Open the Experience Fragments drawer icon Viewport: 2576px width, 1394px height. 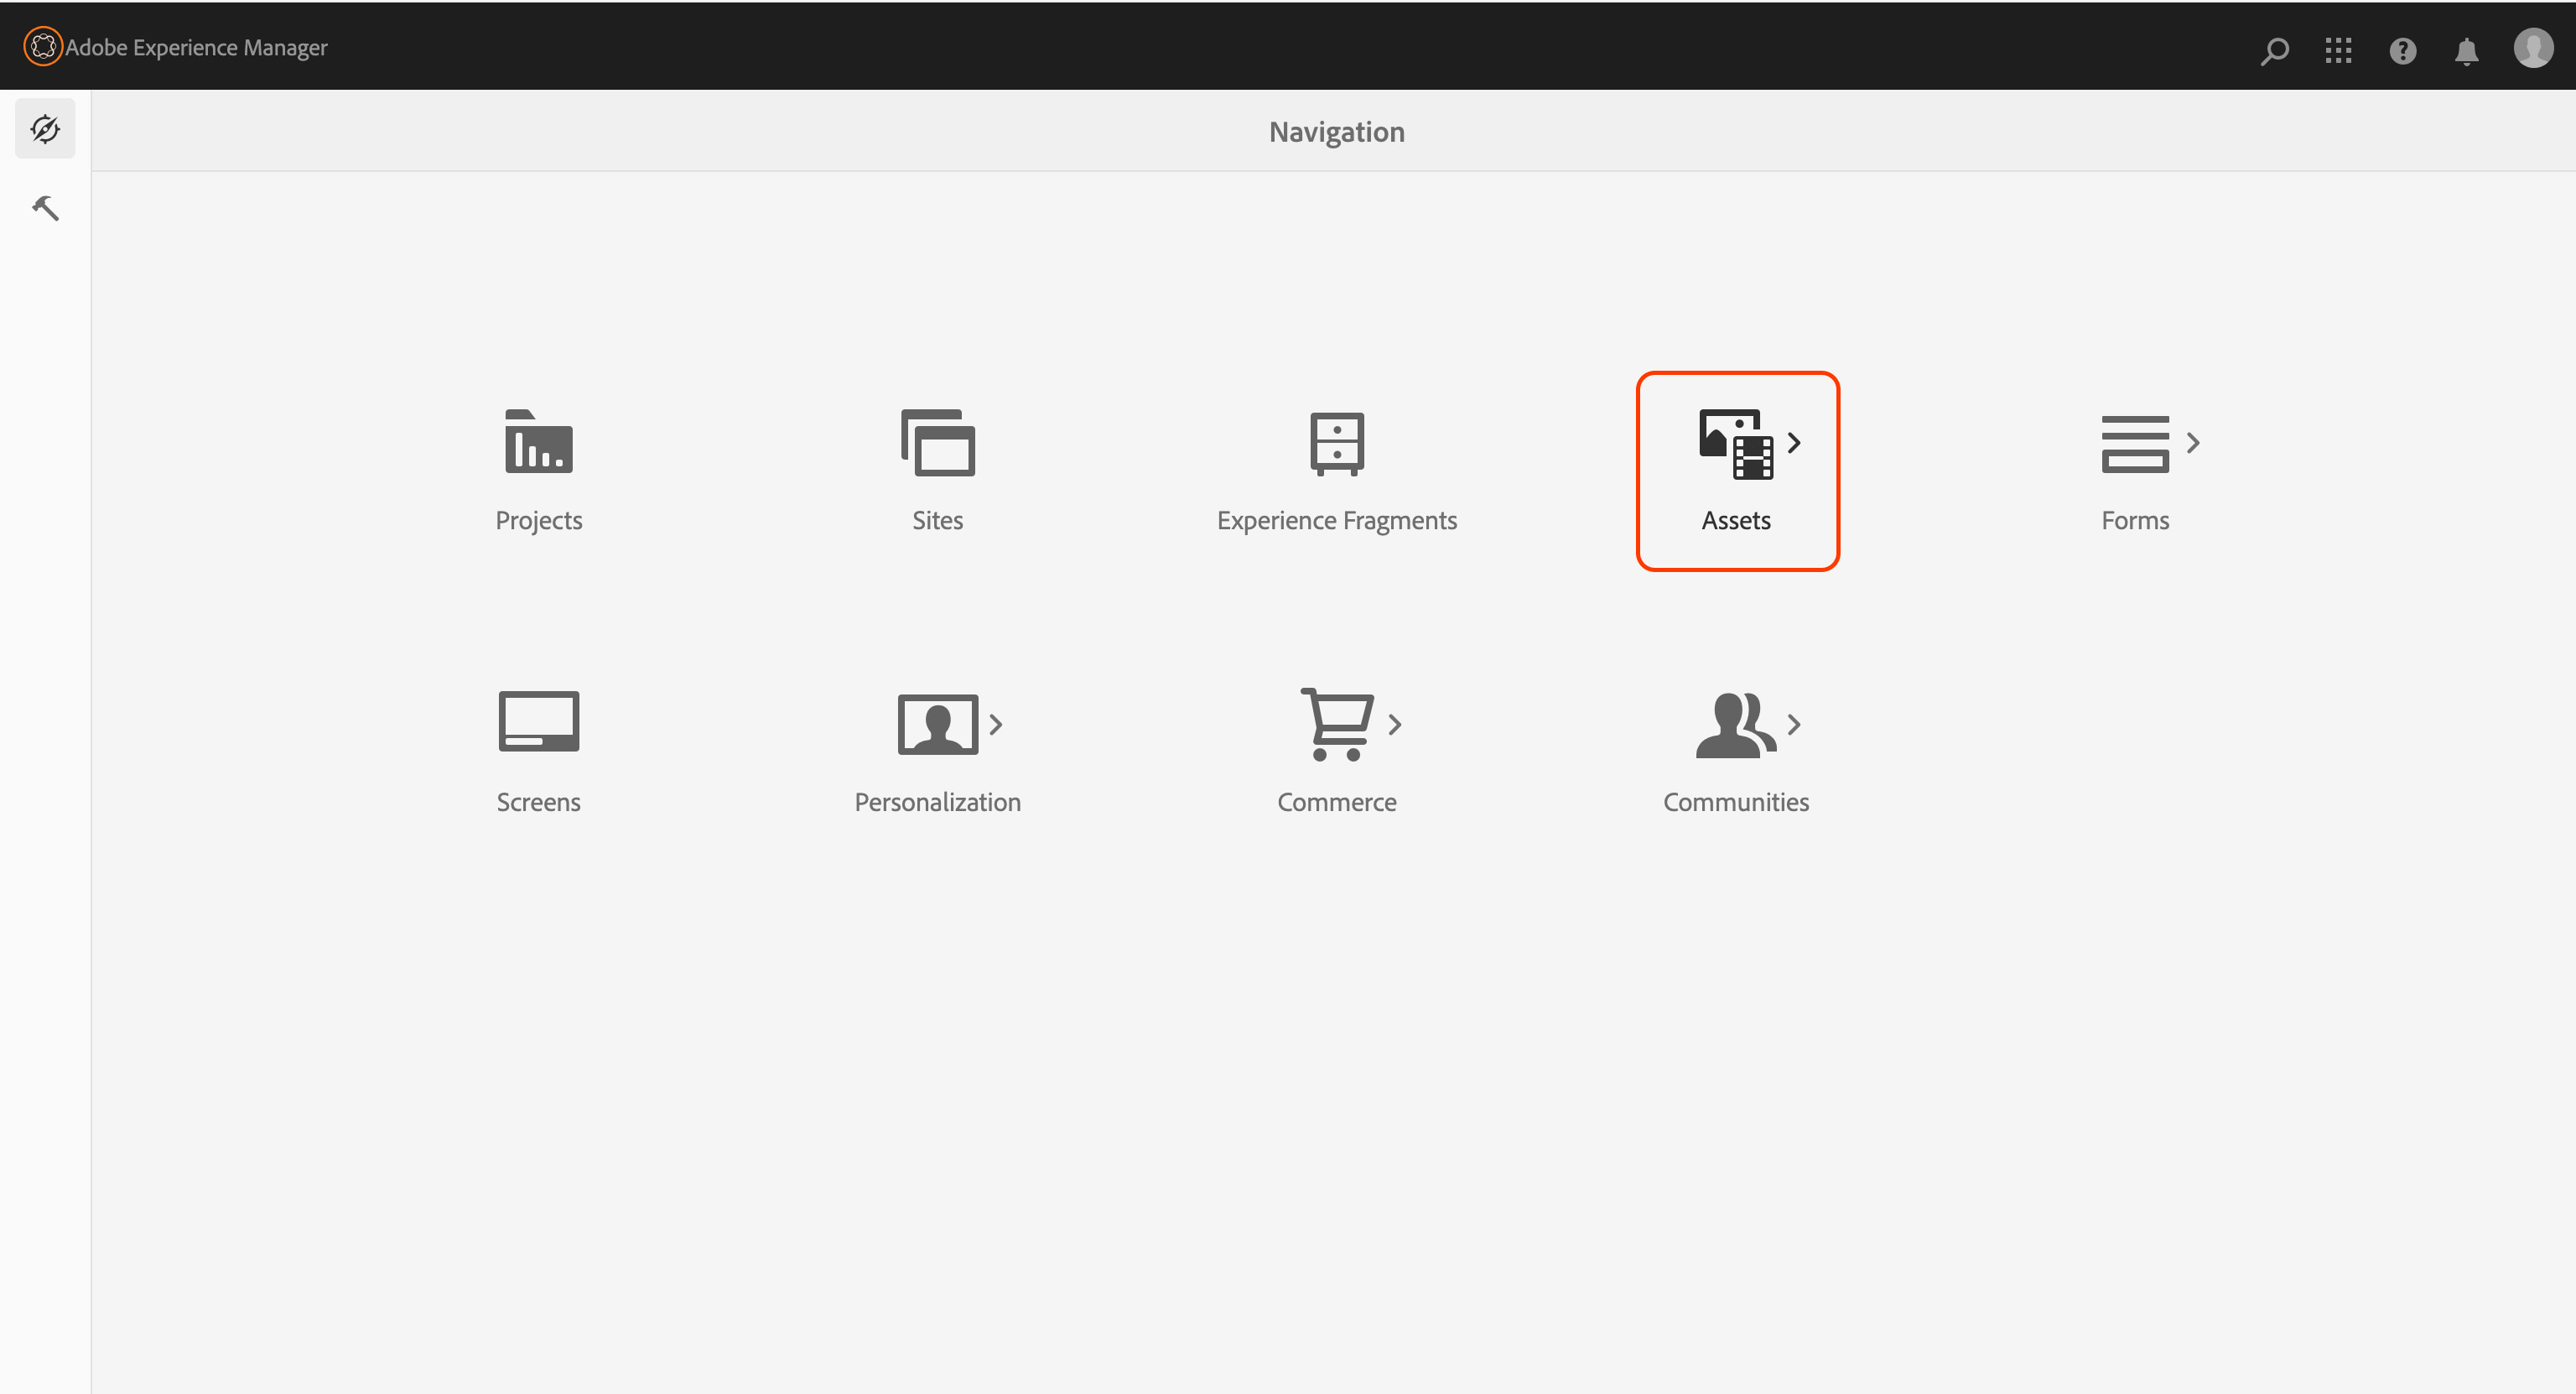pyautogui.click(x=1337, y=443)
